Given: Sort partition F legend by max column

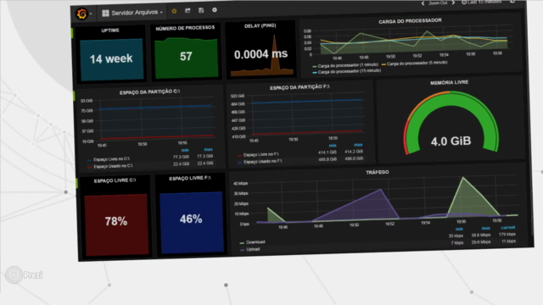Looking at the screenshot, I should [x=358, y=145].
